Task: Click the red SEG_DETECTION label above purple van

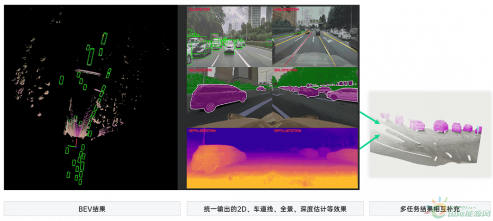Action: [x=199, y=70]
